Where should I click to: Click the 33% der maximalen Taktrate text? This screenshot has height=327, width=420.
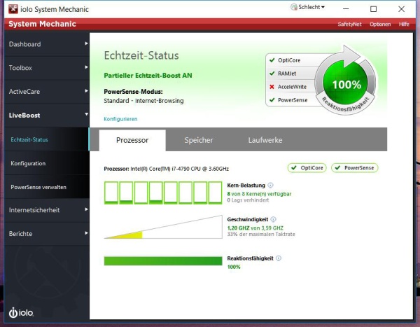pyautogui.click(x=261, y=234)
